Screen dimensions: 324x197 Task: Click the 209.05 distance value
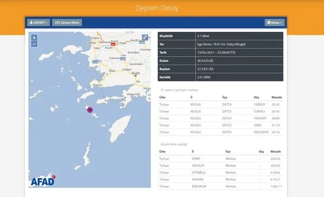[x=275, y=159]
